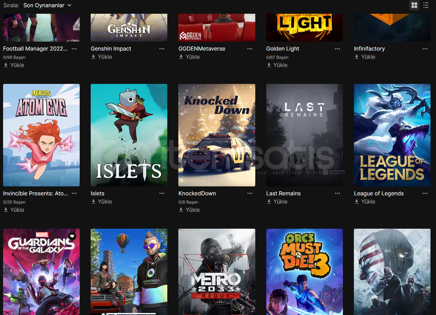Open the three-dot menu for GGDENMetaverse
This screenshot has height=315, width=436.
pyautogui.click(x=250, y=49)
